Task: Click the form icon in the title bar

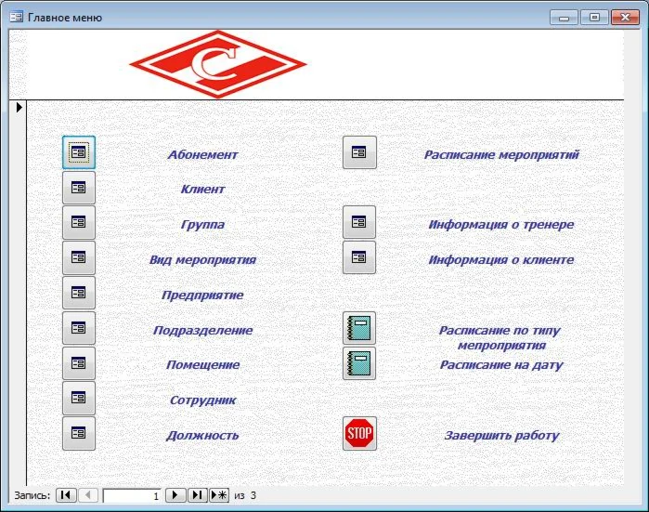Action: [16, 17]
